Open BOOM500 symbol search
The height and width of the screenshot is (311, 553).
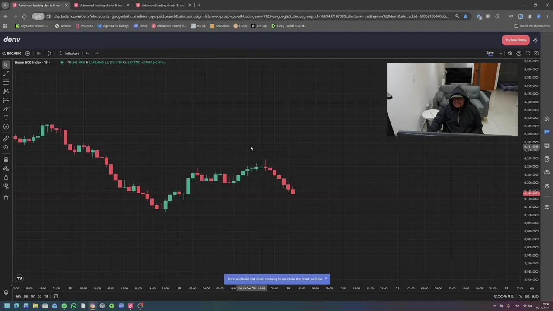click(x=12, y=54)
